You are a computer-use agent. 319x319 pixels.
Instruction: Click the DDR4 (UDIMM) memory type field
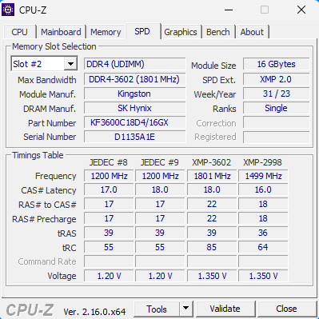point(135,64)
